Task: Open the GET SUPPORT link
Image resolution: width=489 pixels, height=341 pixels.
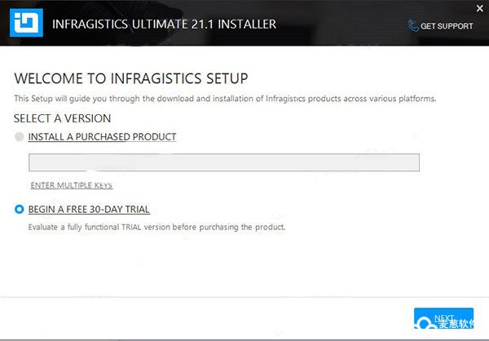Action: tap(447, 26)
